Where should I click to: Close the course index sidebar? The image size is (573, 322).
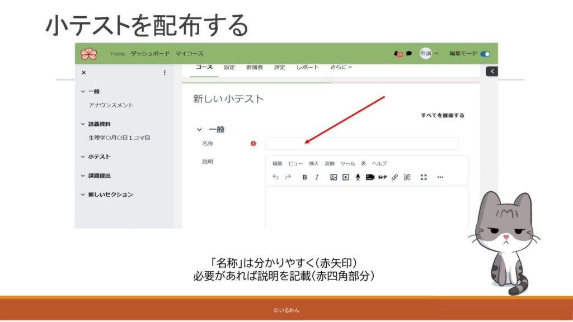point(84,73)
